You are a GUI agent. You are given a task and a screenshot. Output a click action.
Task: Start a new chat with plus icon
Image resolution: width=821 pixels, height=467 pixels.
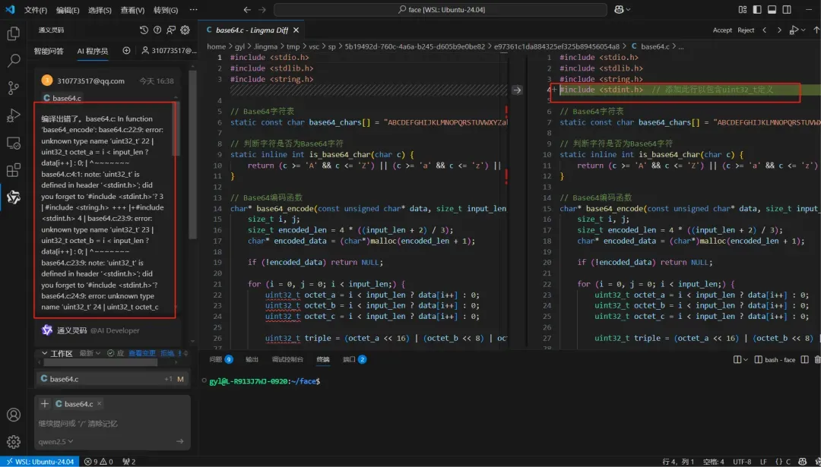[x=126, y=51]
